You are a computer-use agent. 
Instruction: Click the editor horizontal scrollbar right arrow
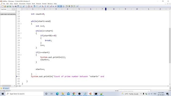coord(168,86)
